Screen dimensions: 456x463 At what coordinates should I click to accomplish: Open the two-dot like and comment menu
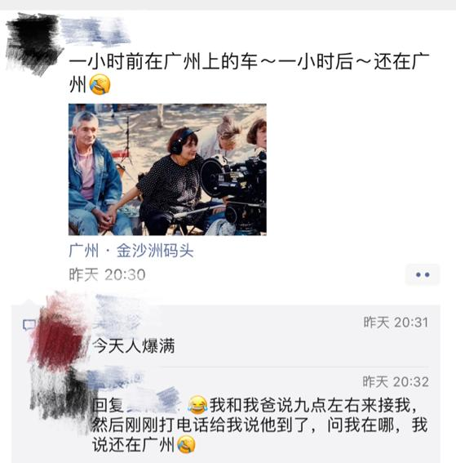(423, 274)
